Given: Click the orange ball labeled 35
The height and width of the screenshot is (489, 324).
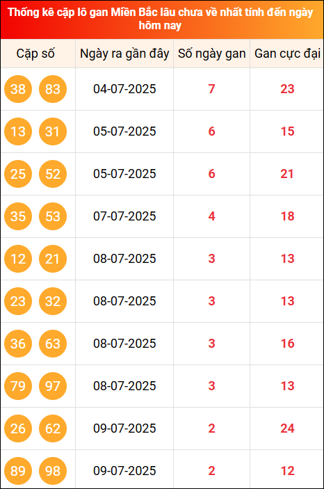Looking at the screenshot, I should [18, 216].
